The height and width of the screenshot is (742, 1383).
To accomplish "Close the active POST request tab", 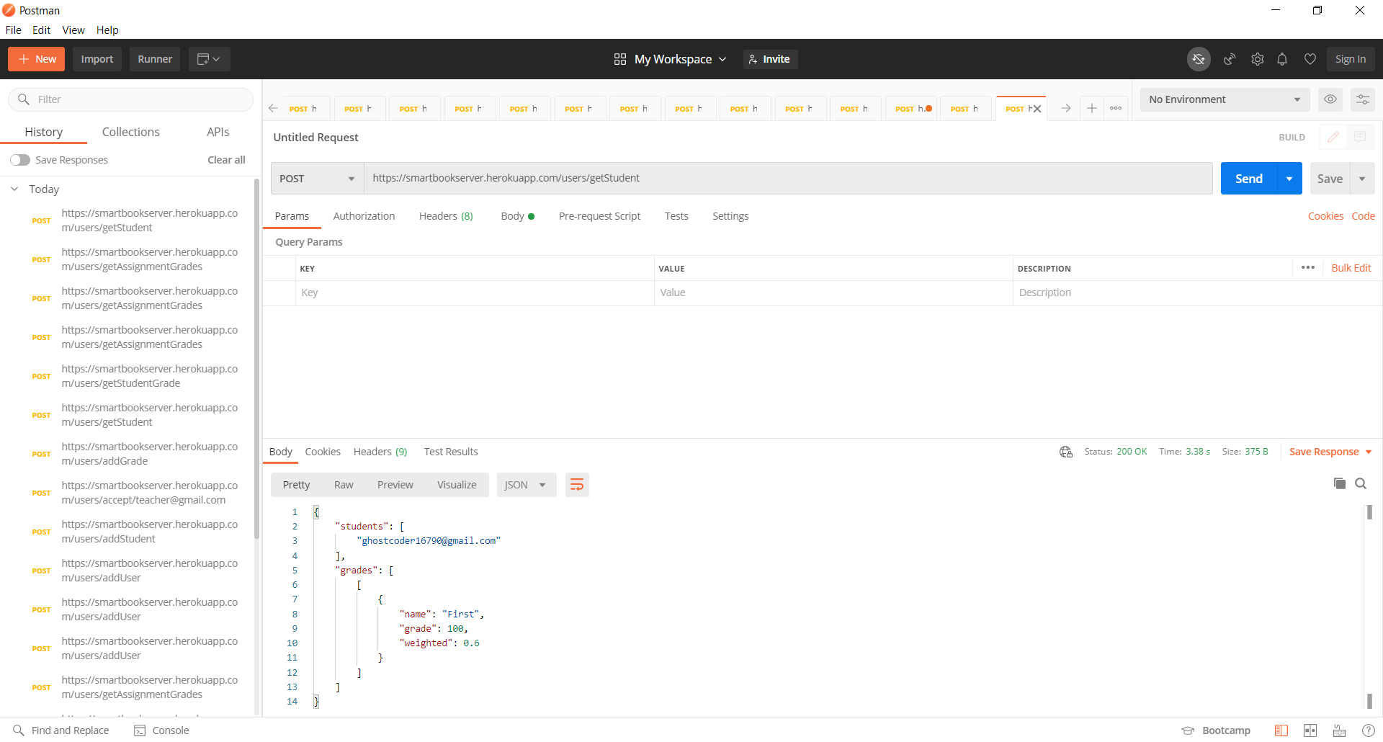I will (1037, 109).
